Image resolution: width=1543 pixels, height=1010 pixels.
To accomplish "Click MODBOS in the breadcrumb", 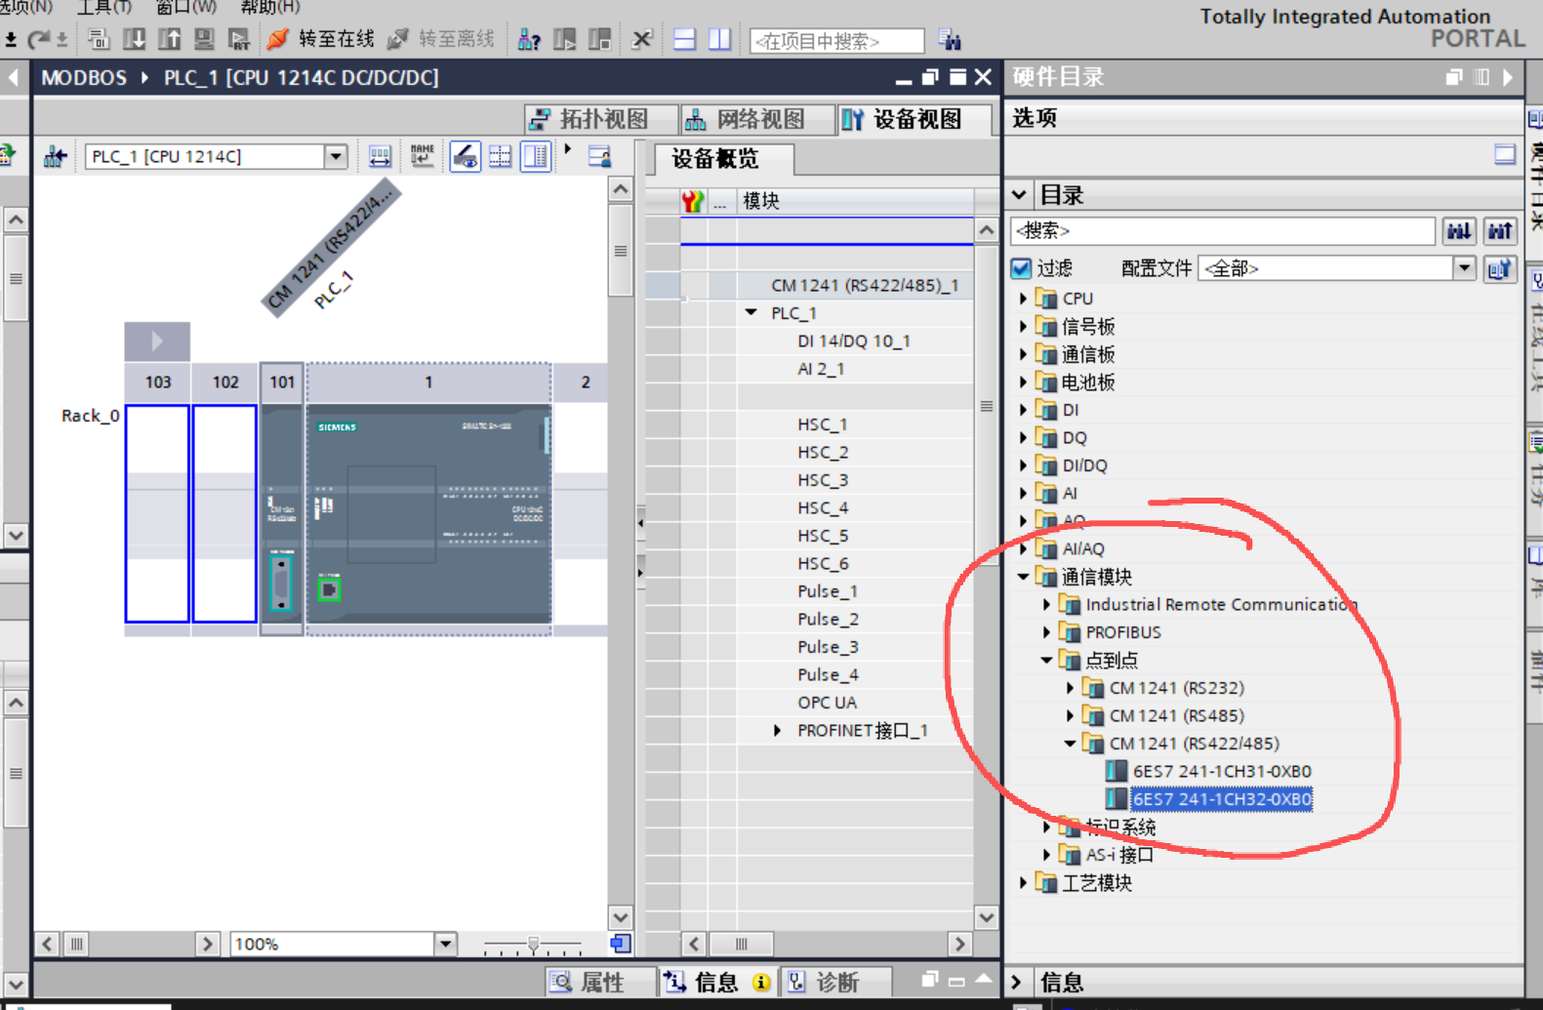I will click(x=84, y=77).
